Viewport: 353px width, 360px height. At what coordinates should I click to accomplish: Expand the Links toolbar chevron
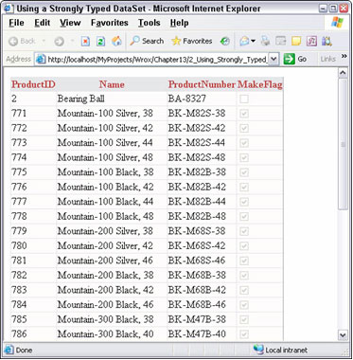pyautogui.click(x=344, y=56)
